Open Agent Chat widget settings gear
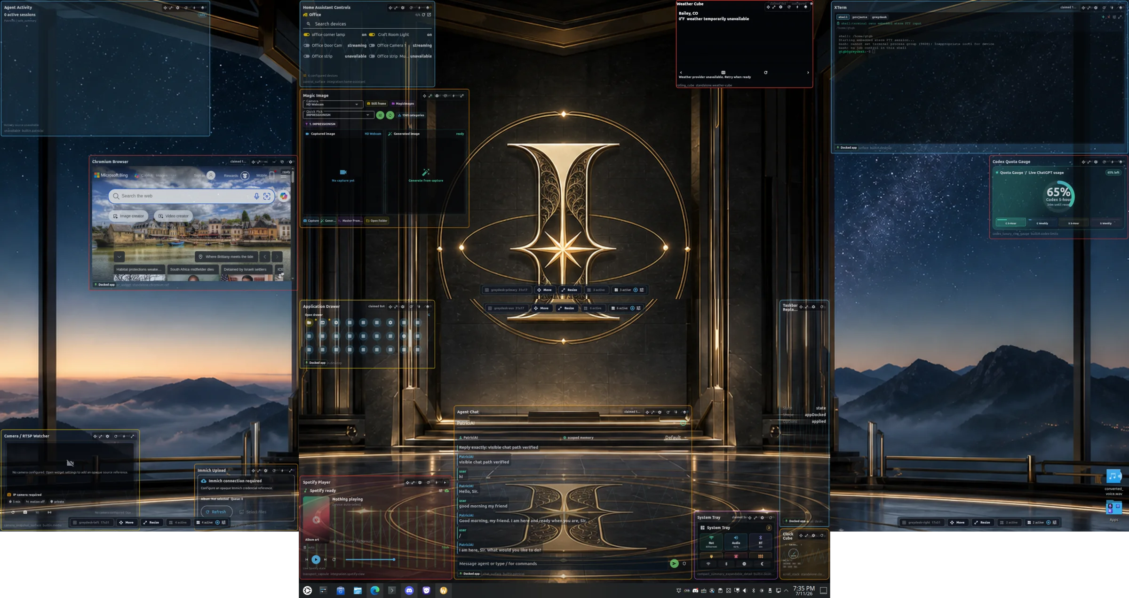Viewport: 1129px width, 598px height. click(660, 412)
